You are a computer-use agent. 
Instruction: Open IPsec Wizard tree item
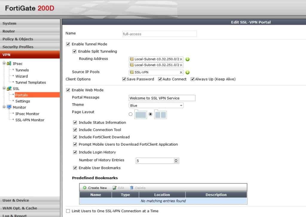tap(22, 76)
